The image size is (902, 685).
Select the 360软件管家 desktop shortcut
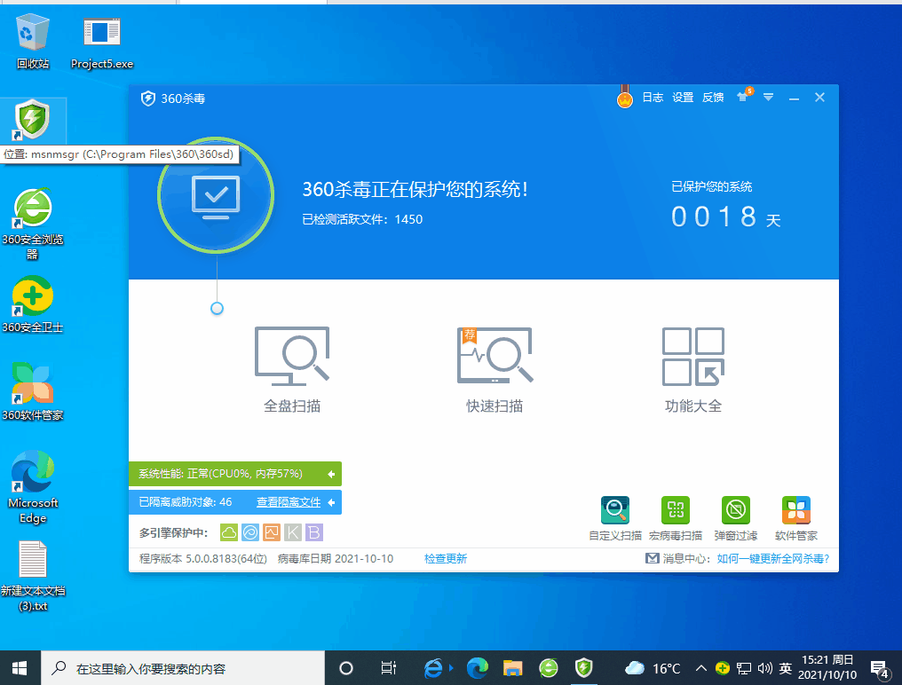[33, 391]
